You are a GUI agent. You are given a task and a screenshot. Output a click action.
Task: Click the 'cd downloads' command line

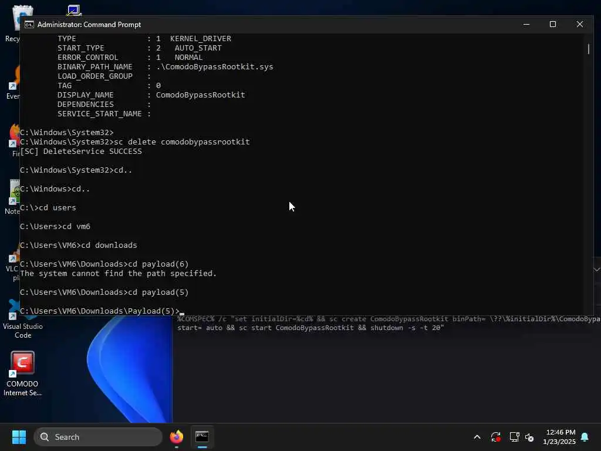[79, 245]
